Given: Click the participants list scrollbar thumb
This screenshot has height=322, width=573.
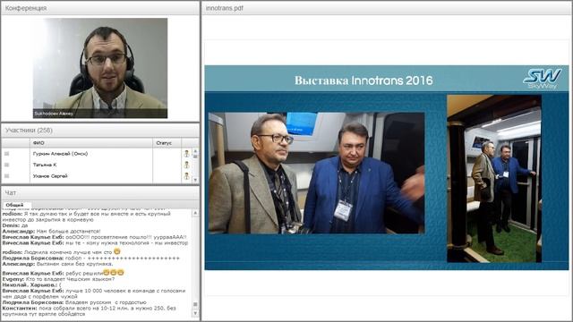Looking at the screenshot, I should point(195,157).
